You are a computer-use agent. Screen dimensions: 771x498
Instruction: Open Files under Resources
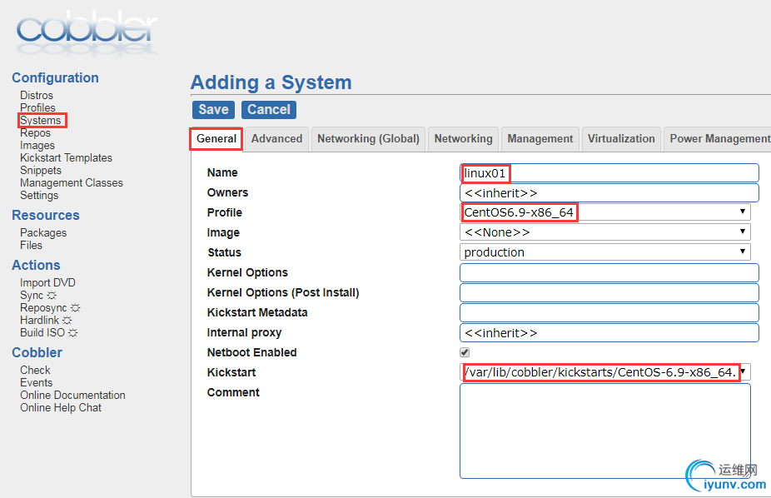pos(31,246)
